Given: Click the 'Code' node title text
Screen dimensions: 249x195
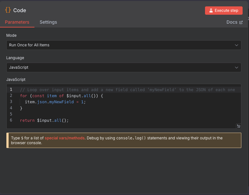Looking at the screenshot, I should 20,10.
